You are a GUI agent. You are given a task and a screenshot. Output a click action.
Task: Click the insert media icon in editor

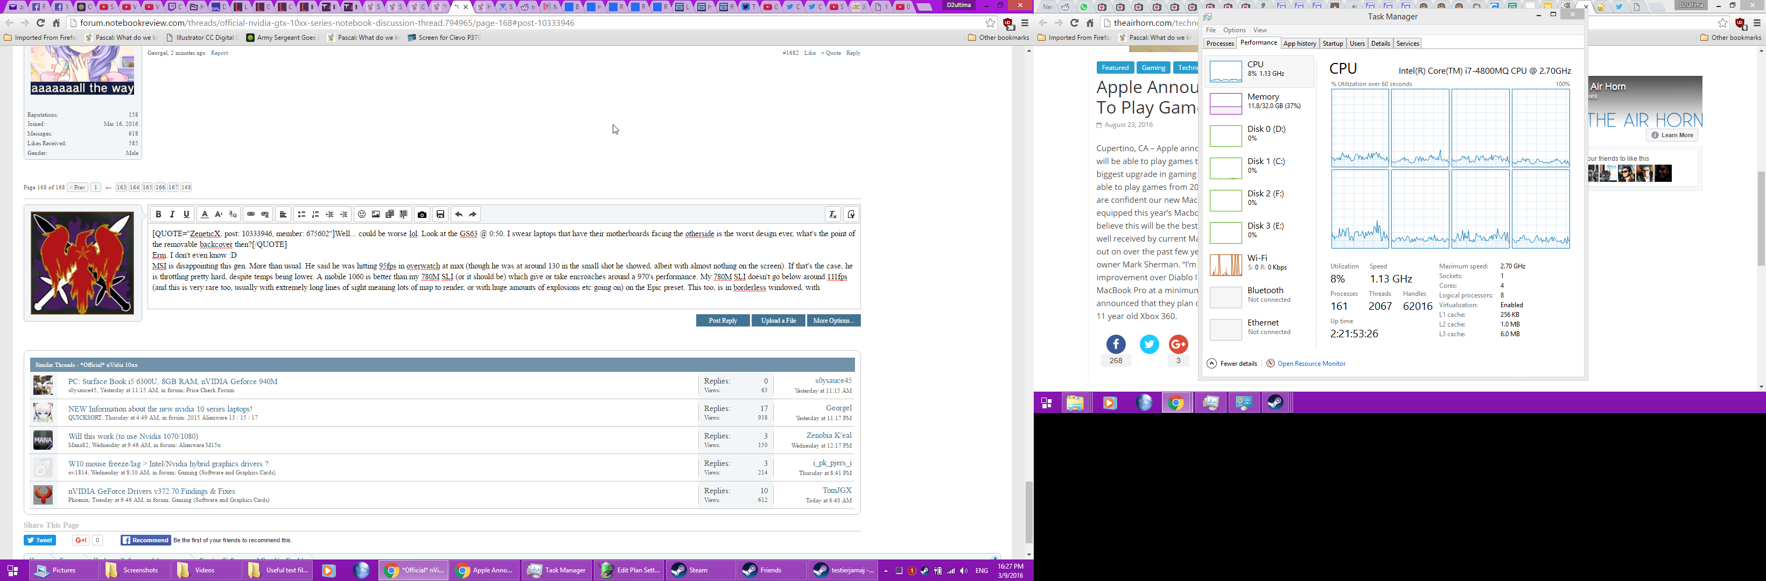click(390, 215)
